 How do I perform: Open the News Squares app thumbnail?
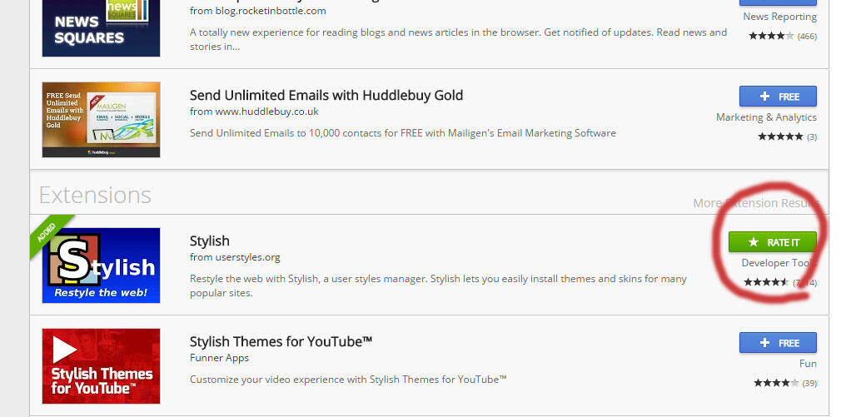point(101,28)
